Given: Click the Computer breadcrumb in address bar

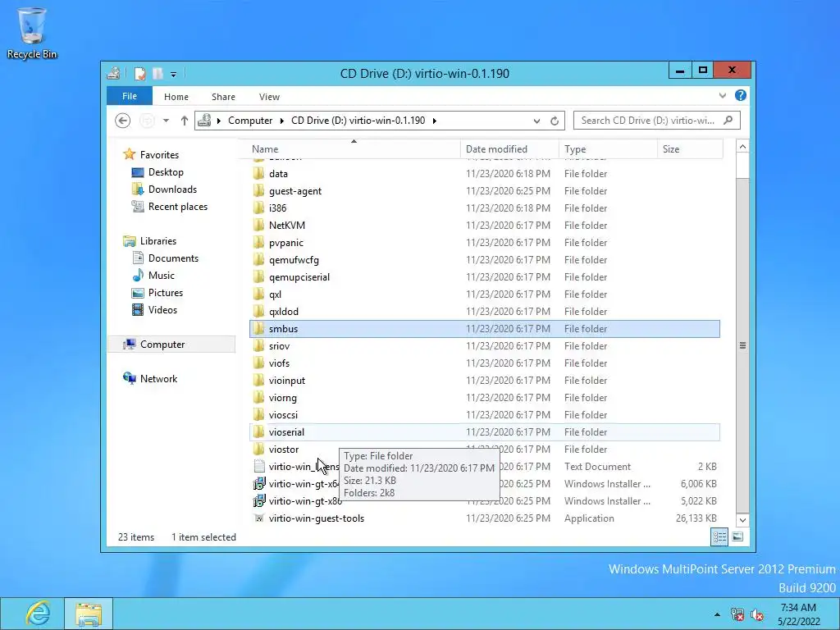Looking at the screenshot, I should [250, 121].
